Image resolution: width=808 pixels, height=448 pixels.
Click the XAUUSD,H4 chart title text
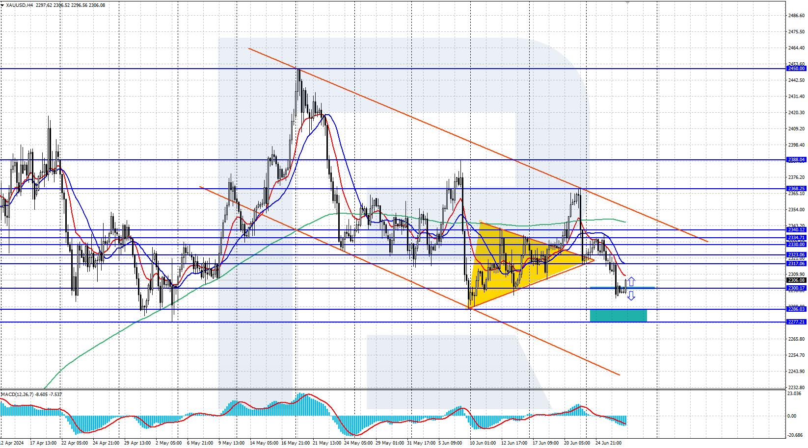point(18,5)
